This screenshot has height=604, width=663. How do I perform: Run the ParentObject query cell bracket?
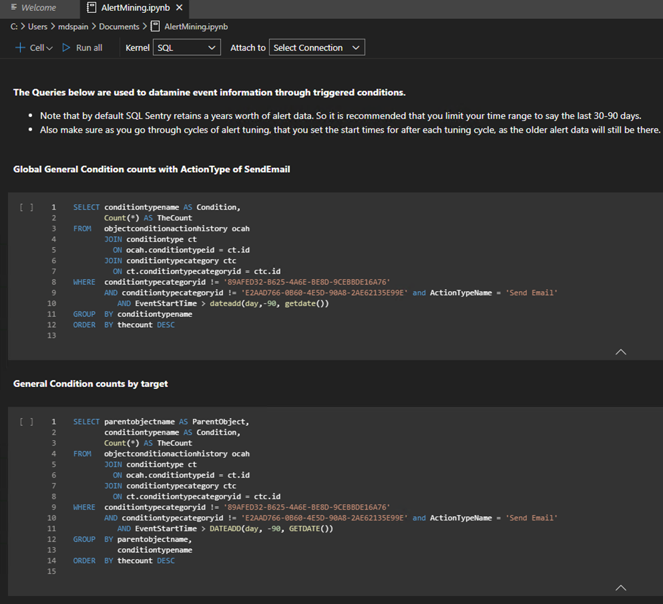pyautogui.click(x=27, y=422)
